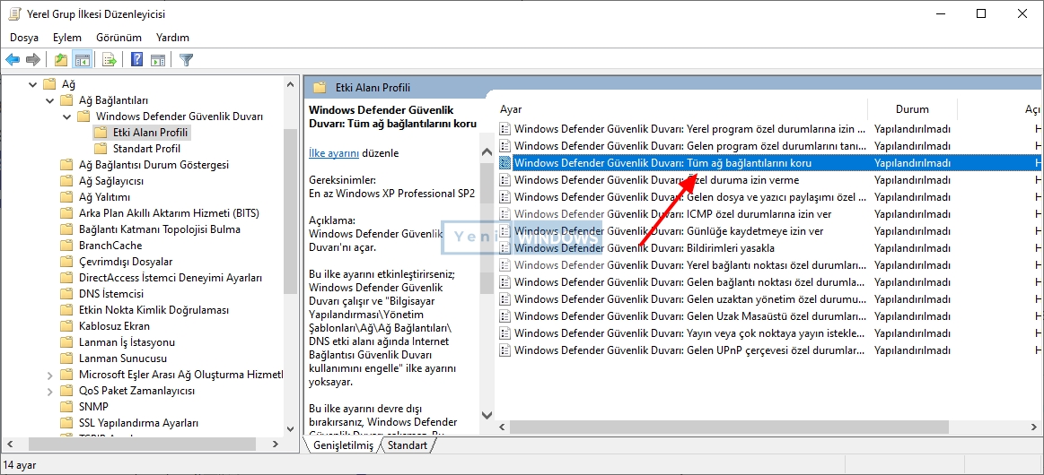Click the tree pane vertical scrollbar down arrow
Screen dimensions: 1044x475
click(x=290, y=429)
